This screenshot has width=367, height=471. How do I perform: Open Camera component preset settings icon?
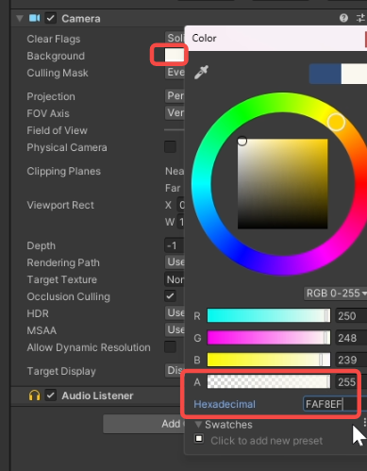click(361, 18)
